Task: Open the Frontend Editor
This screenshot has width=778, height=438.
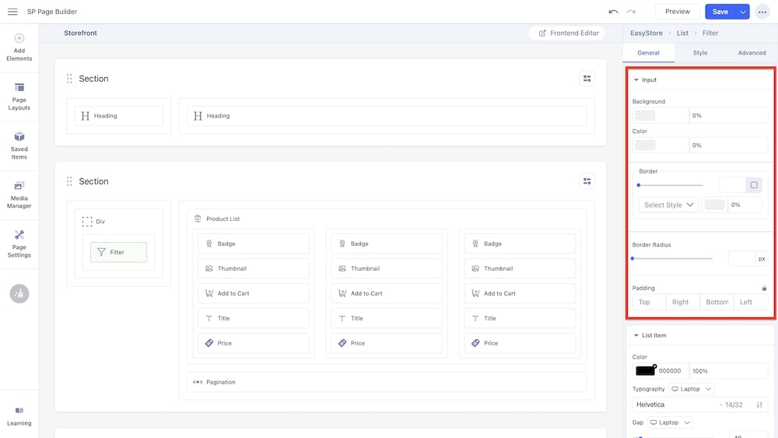Action: tap(569, 33)
